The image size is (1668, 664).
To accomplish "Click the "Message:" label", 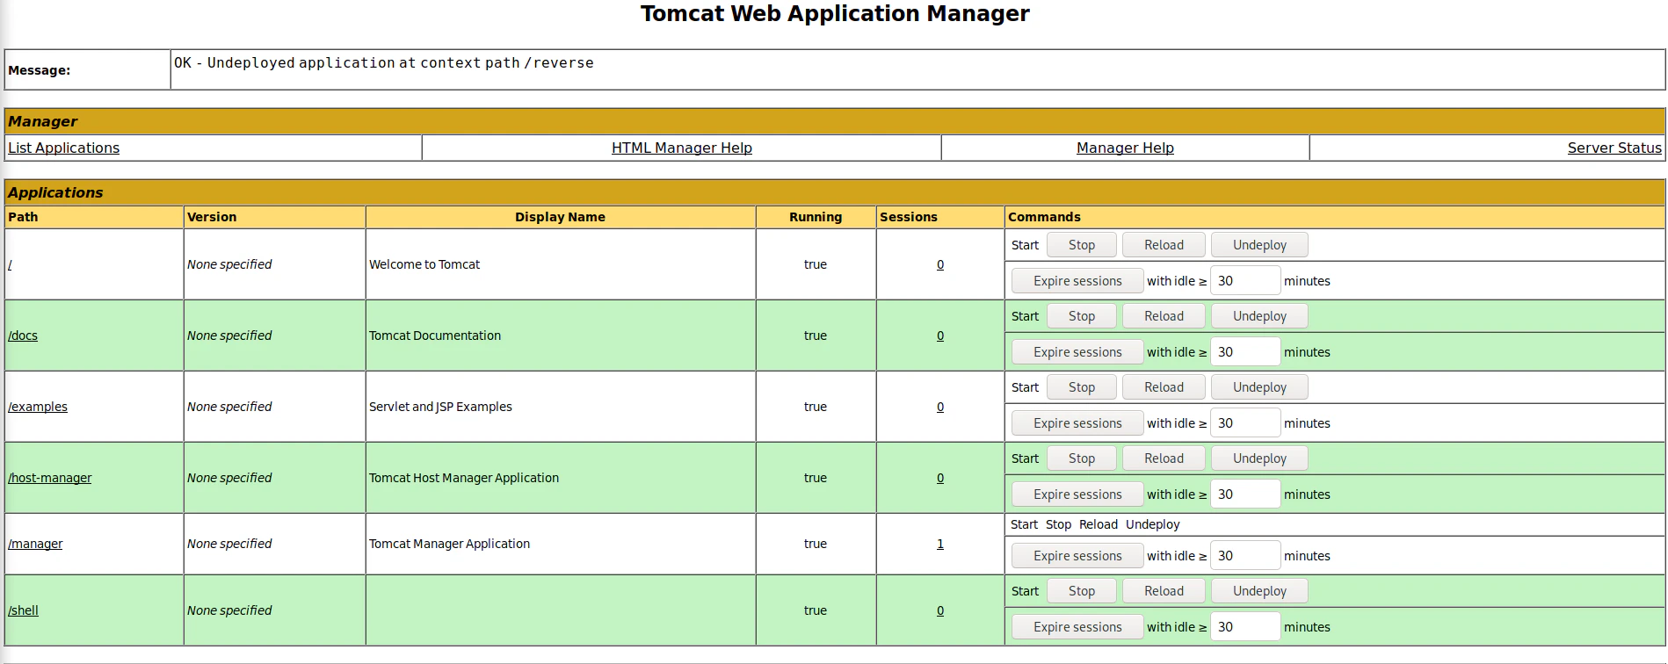I will point(39,70).
